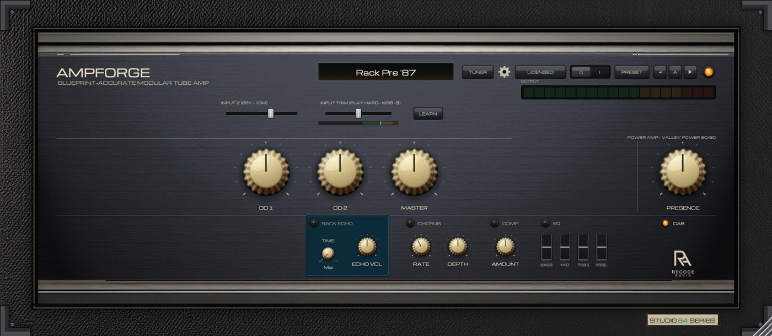Click the LICENSED button
Viewport: 772px width, 336px height.
pos(540,72)
